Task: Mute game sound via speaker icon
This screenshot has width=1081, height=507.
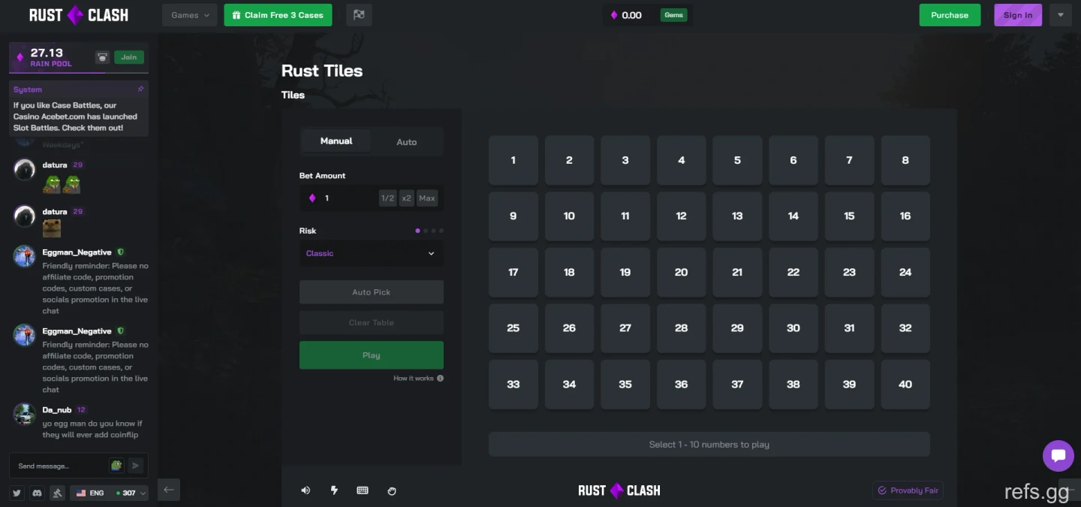Action: (x=306, y=490)
